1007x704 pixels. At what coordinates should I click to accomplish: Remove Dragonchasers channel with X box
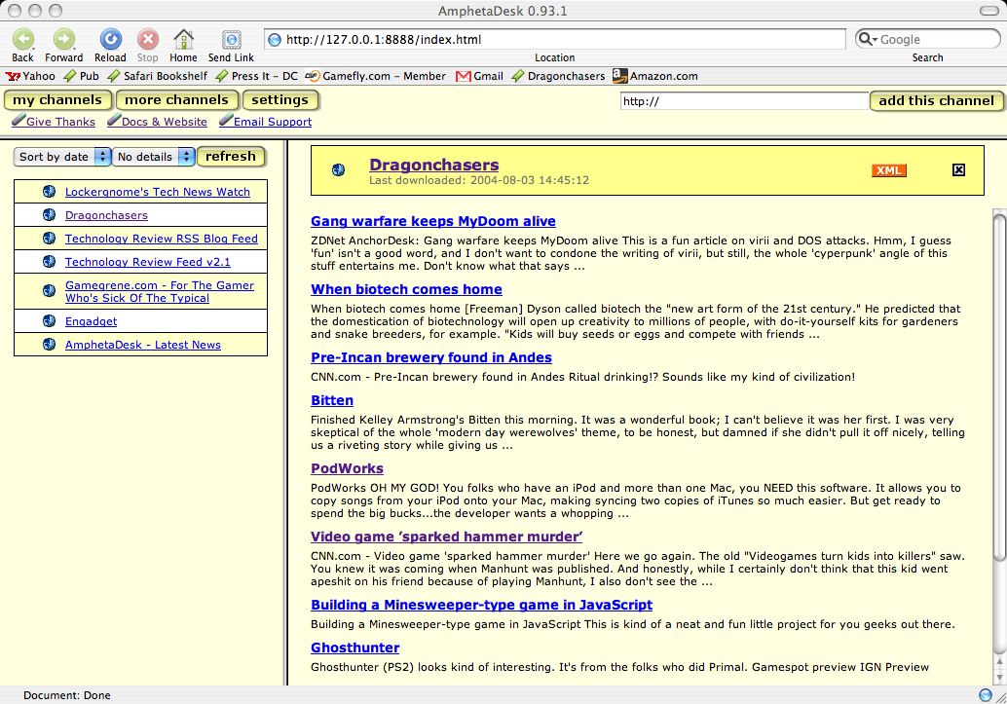click(958, 170)
